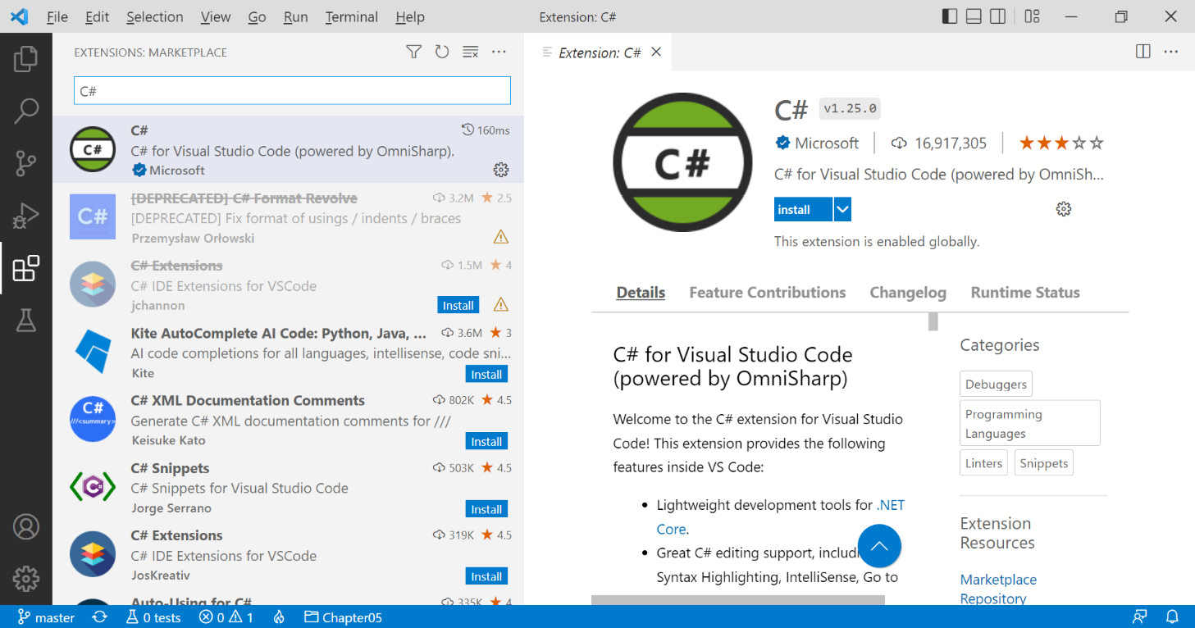
Task: Open editor more actions ellipsis
Action: pos(1171,52)
